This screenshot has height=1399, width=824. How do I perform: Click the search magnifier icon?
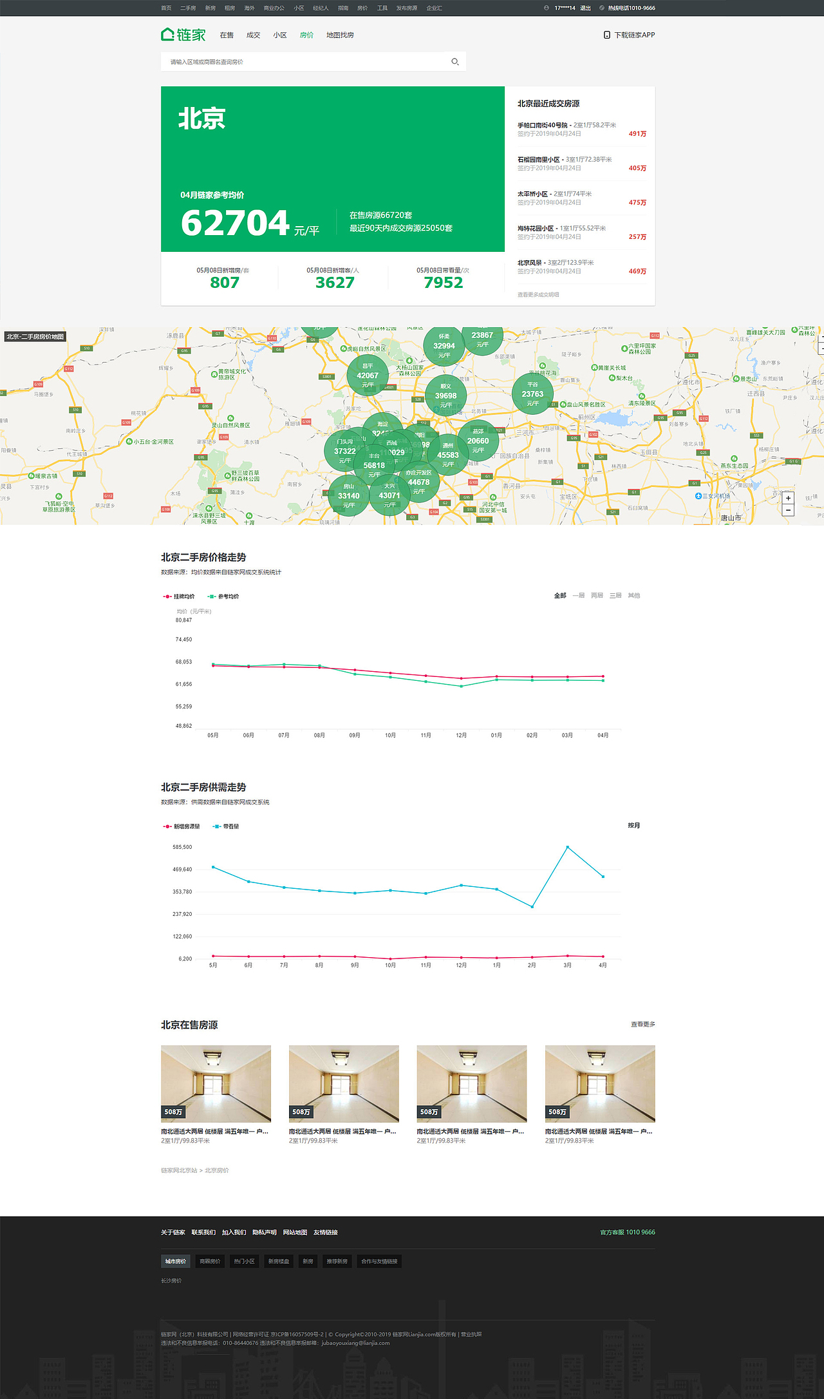tap(454, 62)
